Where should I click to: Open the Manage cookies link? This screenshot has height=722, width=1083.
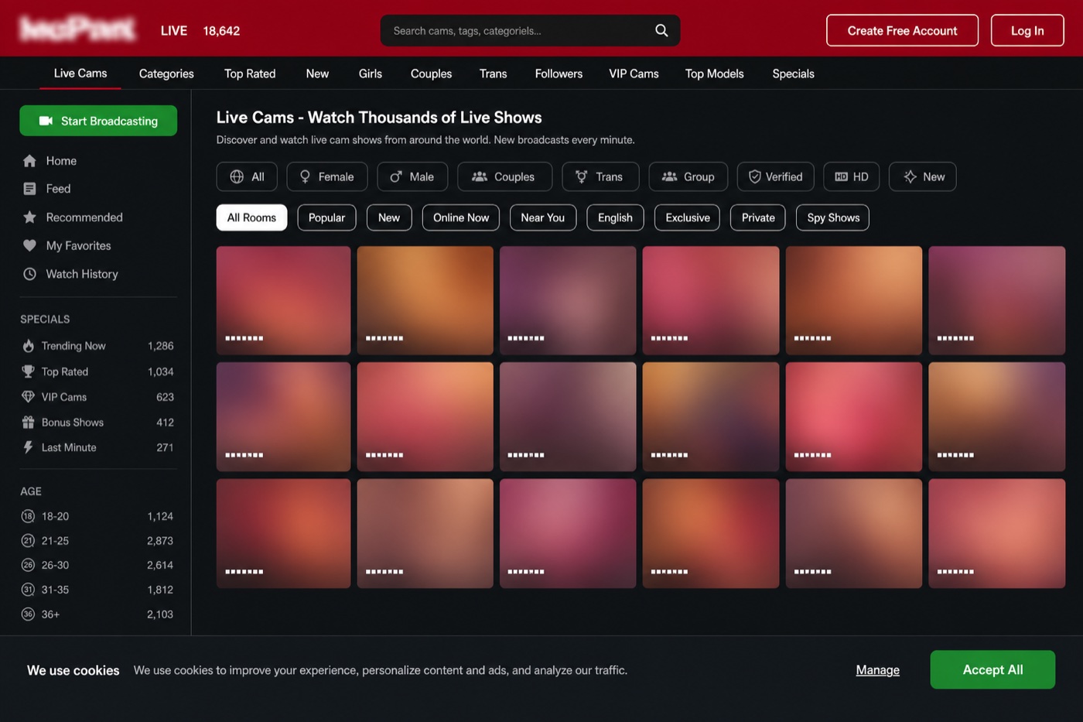coord(877,670)
